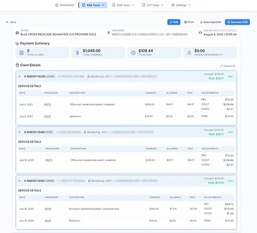Click the Total Charged dollar icon
257x233 pixels.
point(78,52)
